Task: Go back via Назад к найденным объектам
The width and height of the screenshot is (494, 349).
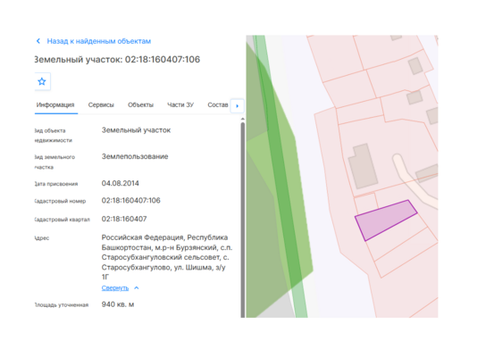Action: click(99, 41)
